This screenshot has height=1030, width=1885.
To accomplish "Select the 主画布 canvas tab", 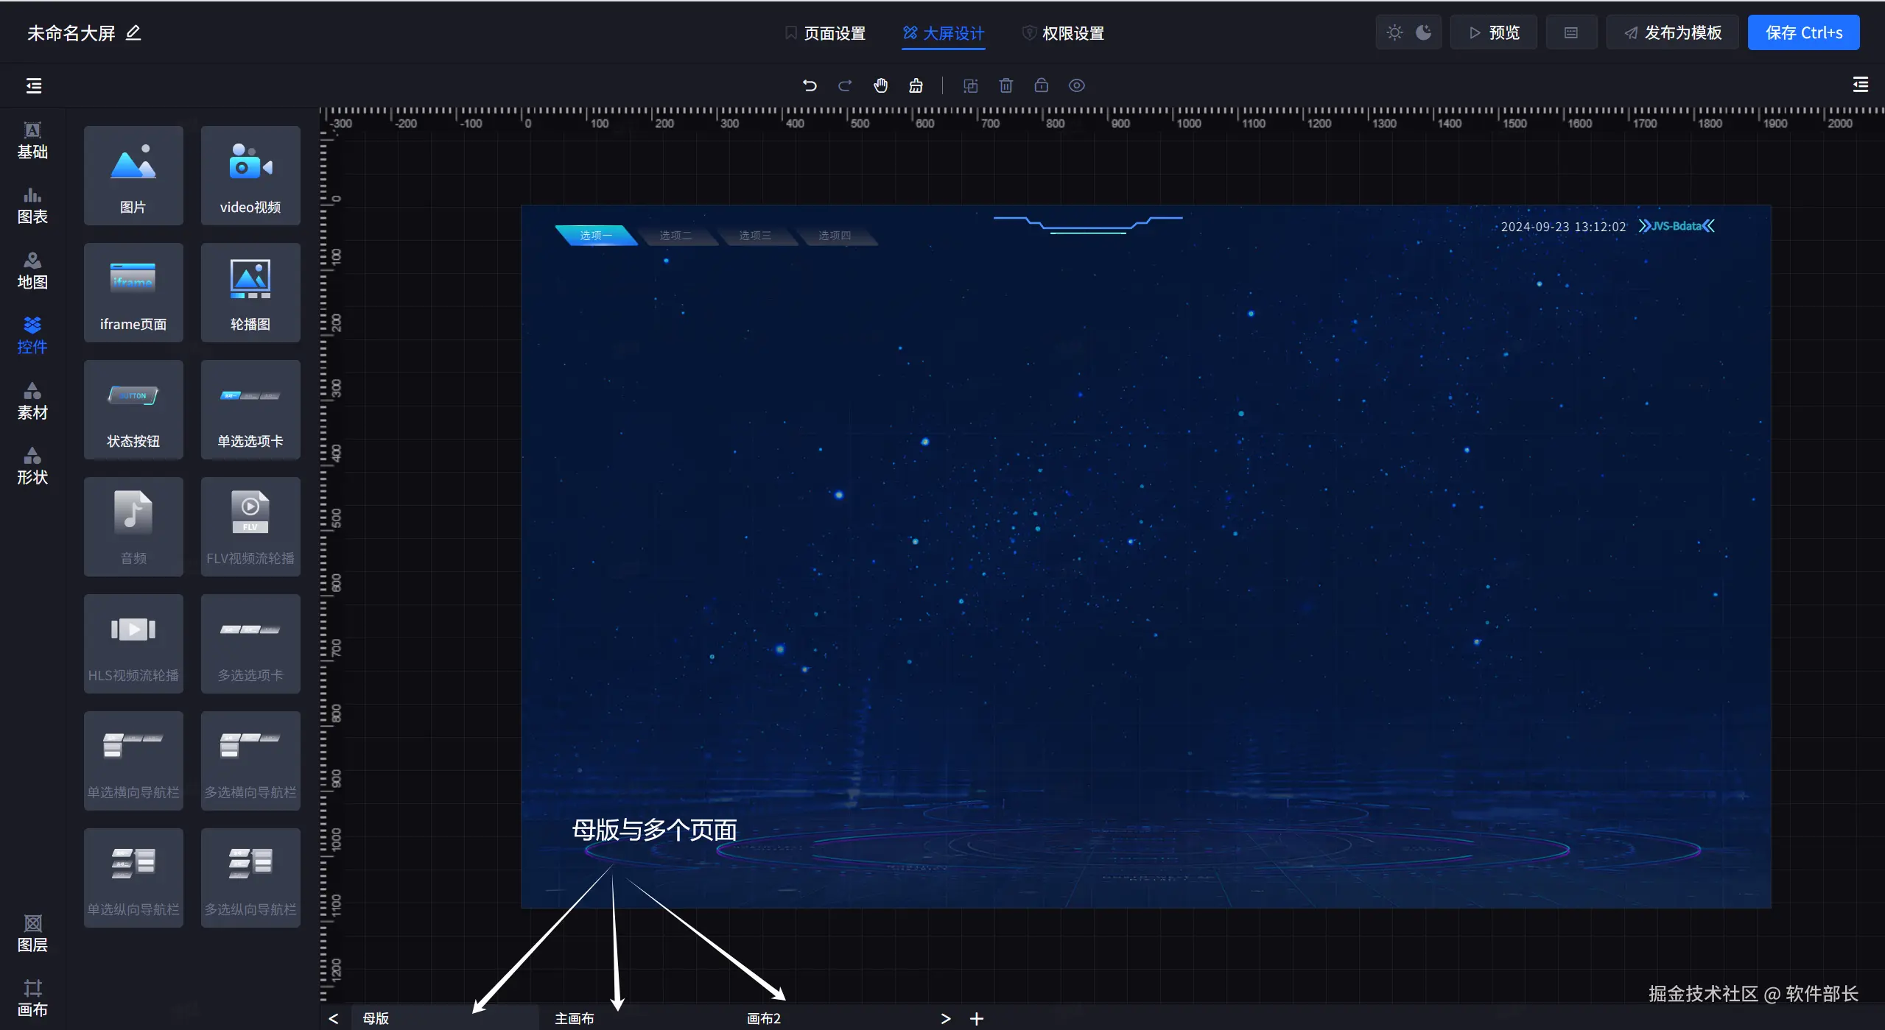I will 574,1018.
